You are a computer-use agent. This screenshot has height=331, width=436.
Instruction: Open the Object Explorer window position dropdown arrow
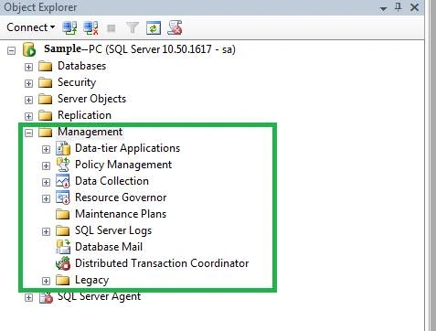[x=384, y=8]
